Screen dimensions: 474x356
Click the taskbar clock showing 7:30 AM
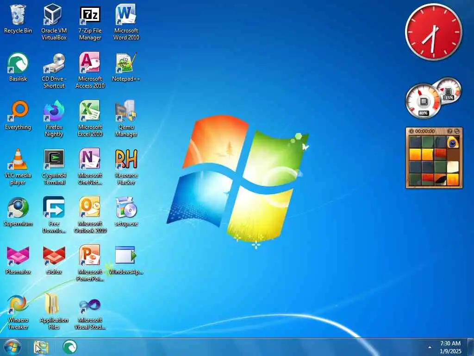click(x=450, y=347)
